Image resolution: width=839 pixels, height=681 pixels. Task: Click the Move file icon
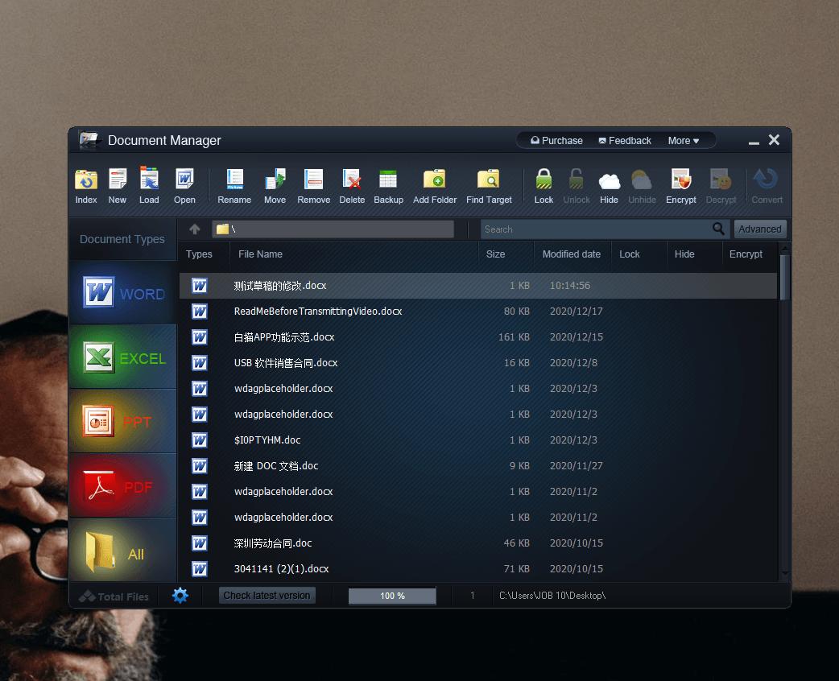275,180
